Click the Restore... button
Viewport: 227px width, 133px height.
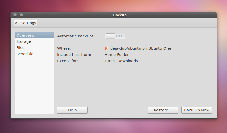pyautogui.click(x=163, y=110)
